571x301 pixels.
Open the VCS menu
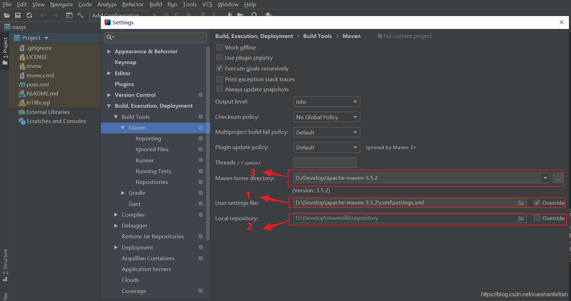point(207,4)
